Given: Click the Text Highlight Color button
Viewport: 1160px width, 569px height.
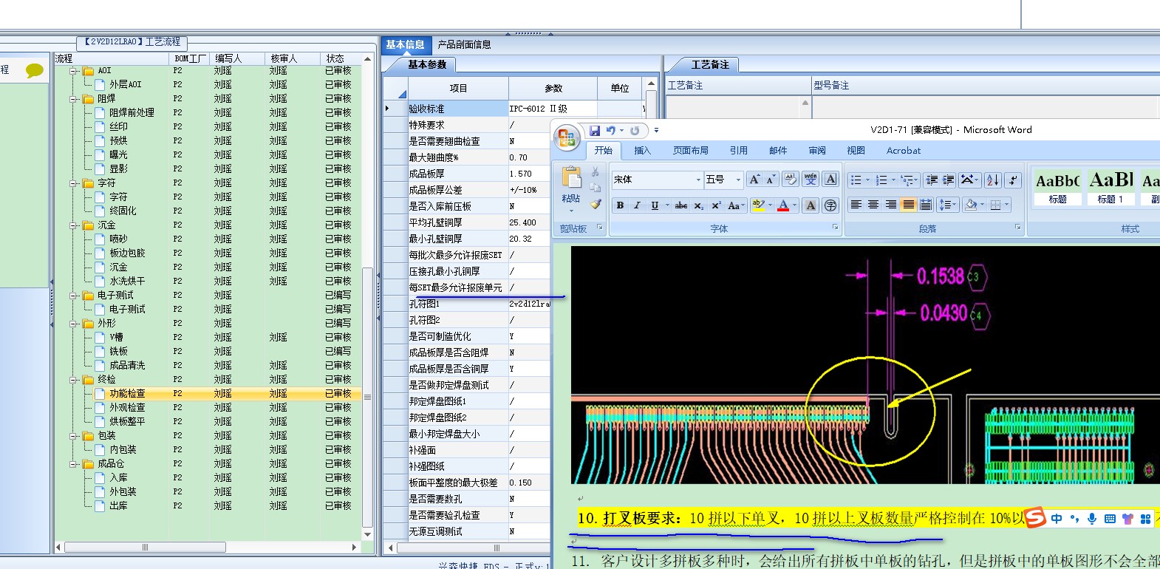Looking at the screenshot, I should [x=757, y=205].
